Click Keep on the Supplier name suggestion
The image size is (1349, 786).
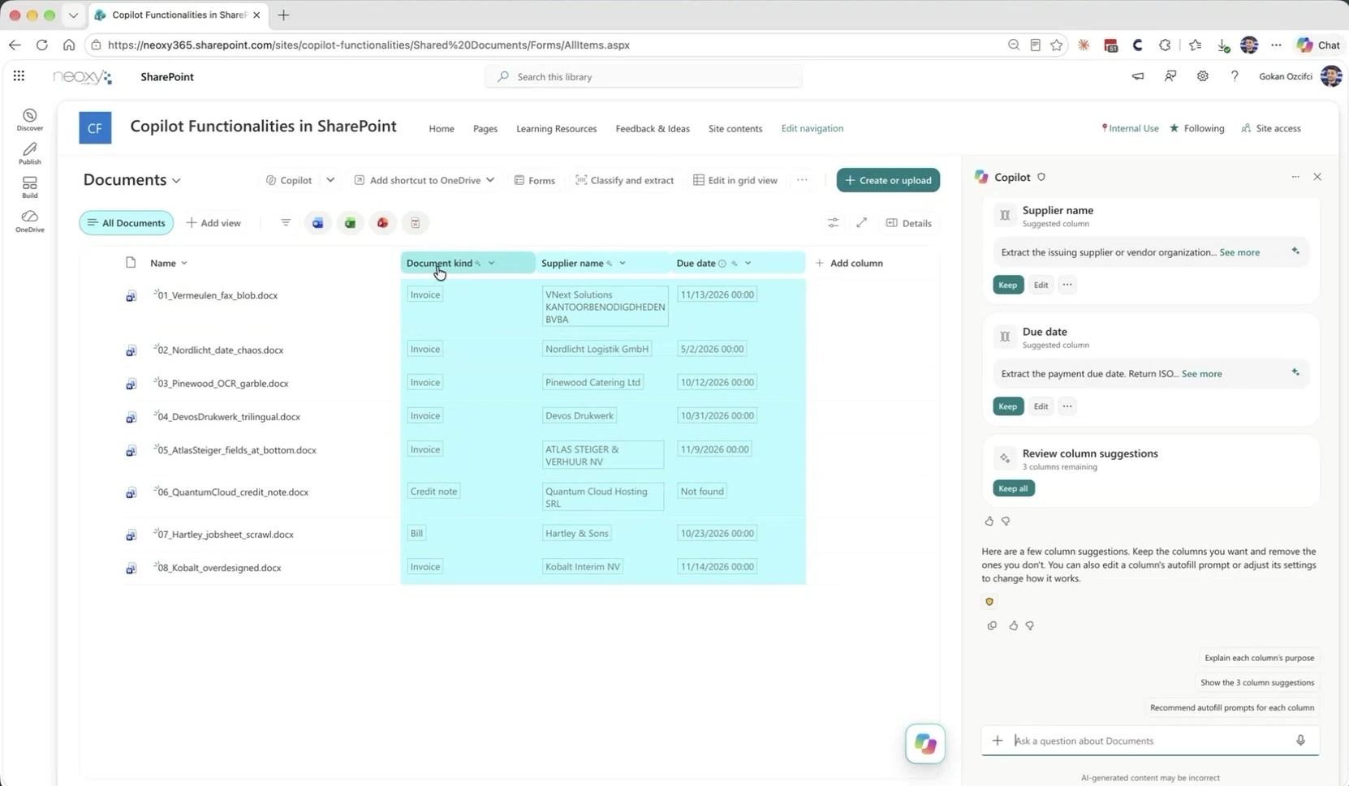[x=1008, y=285]
